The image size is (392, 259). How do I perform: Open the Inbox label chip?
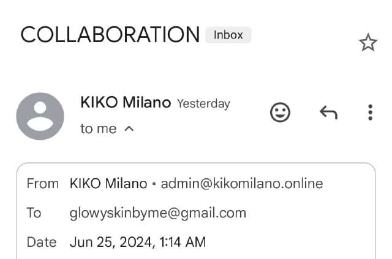tap(228, 35)
